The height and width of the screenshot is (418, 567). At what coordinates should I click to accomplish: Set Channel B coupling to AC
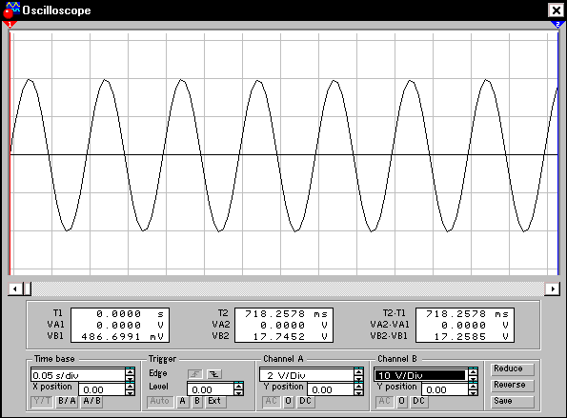point(384,401)
